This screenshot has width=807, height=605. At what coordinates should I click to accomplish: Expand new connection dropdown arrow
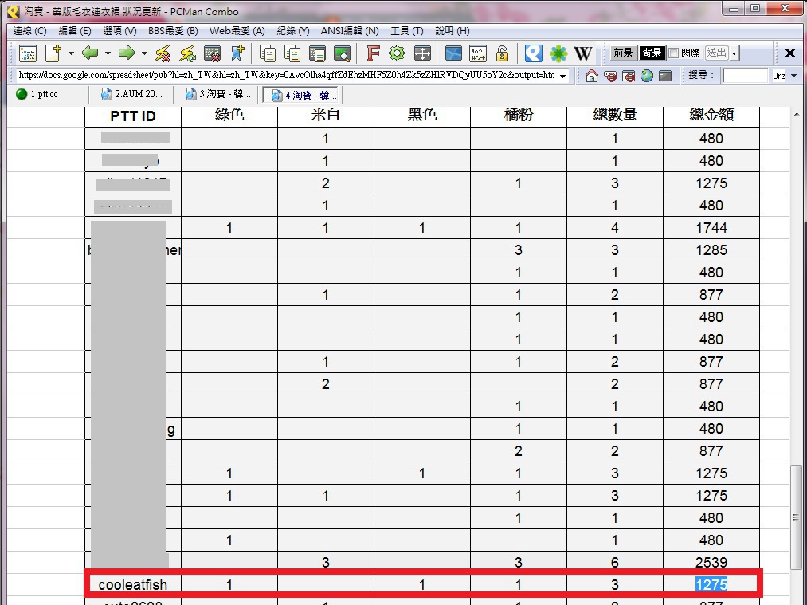[71, 53]
